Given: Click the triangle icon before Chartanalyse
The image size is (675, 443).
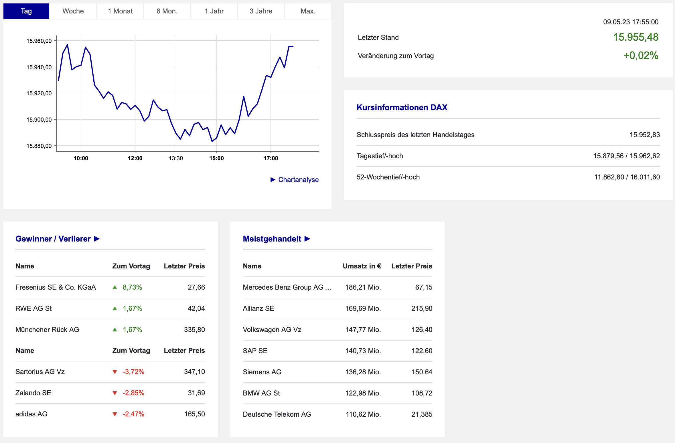Looking at the screenshot, I should click(273, 179).
